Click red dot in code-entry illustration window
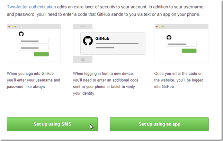This screenshot has height=141, width=223. (x=157, y=27)
